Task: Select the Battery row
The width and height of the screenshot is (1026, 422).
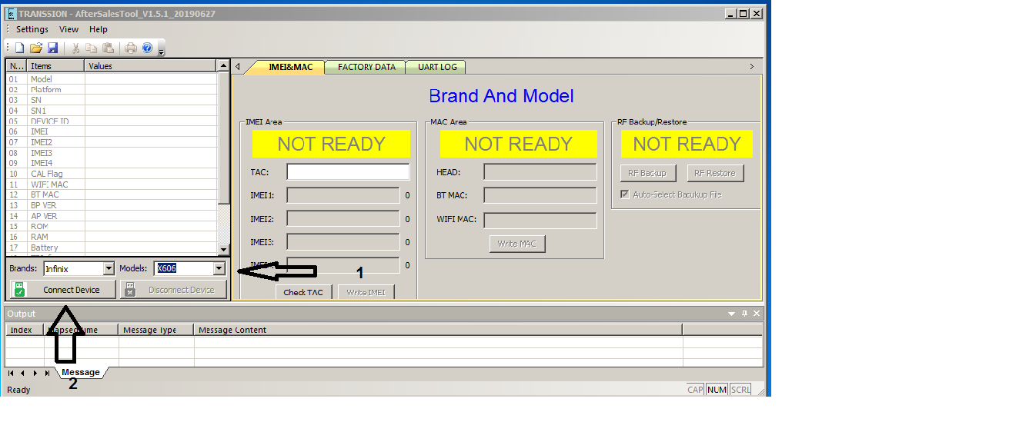Action: (112, 248)
